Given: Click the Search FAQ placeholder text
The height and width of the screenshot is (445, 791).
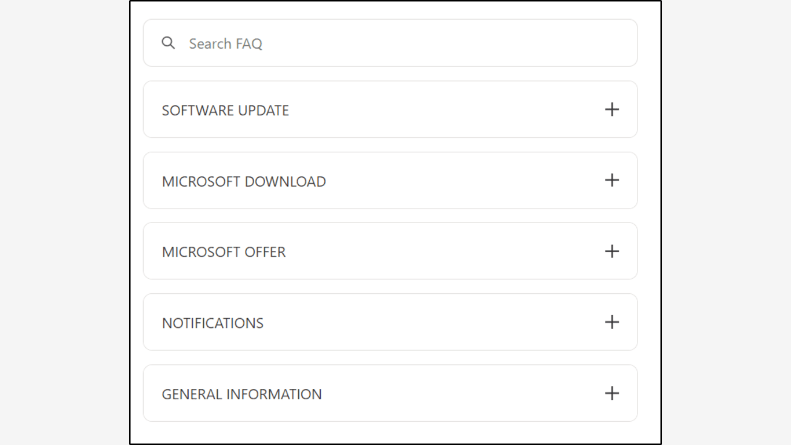Looking at the screenshot, I should click(225, 43).
